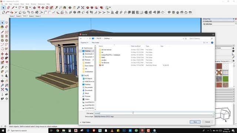Select the Scale tool in top toolbar
Viewport: 237px width, 133px height.
pos(51,7)
